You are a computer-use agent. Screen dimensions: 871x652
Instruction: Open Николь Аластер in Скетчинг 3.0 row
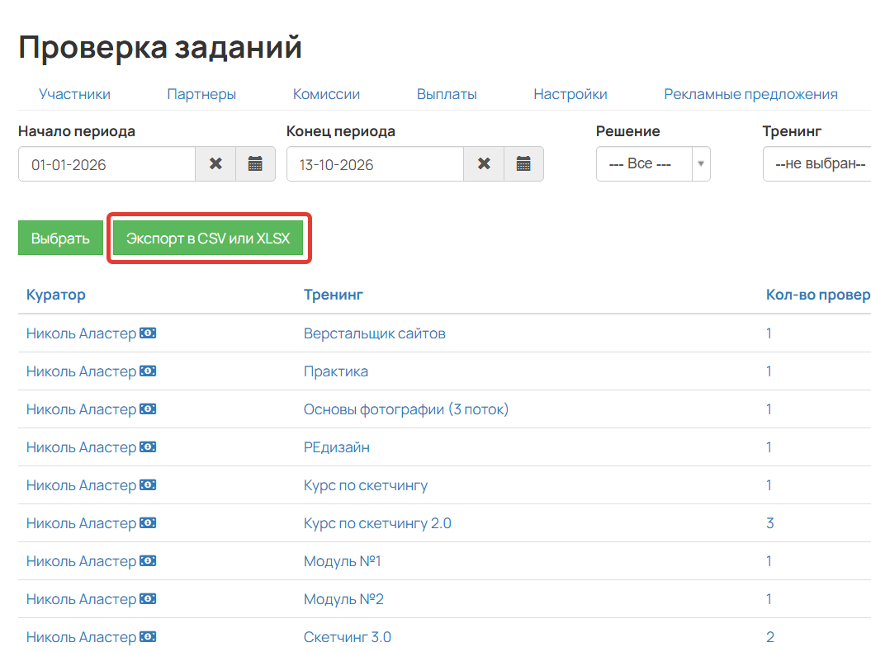pyautogui.click(x=81, y=637)
